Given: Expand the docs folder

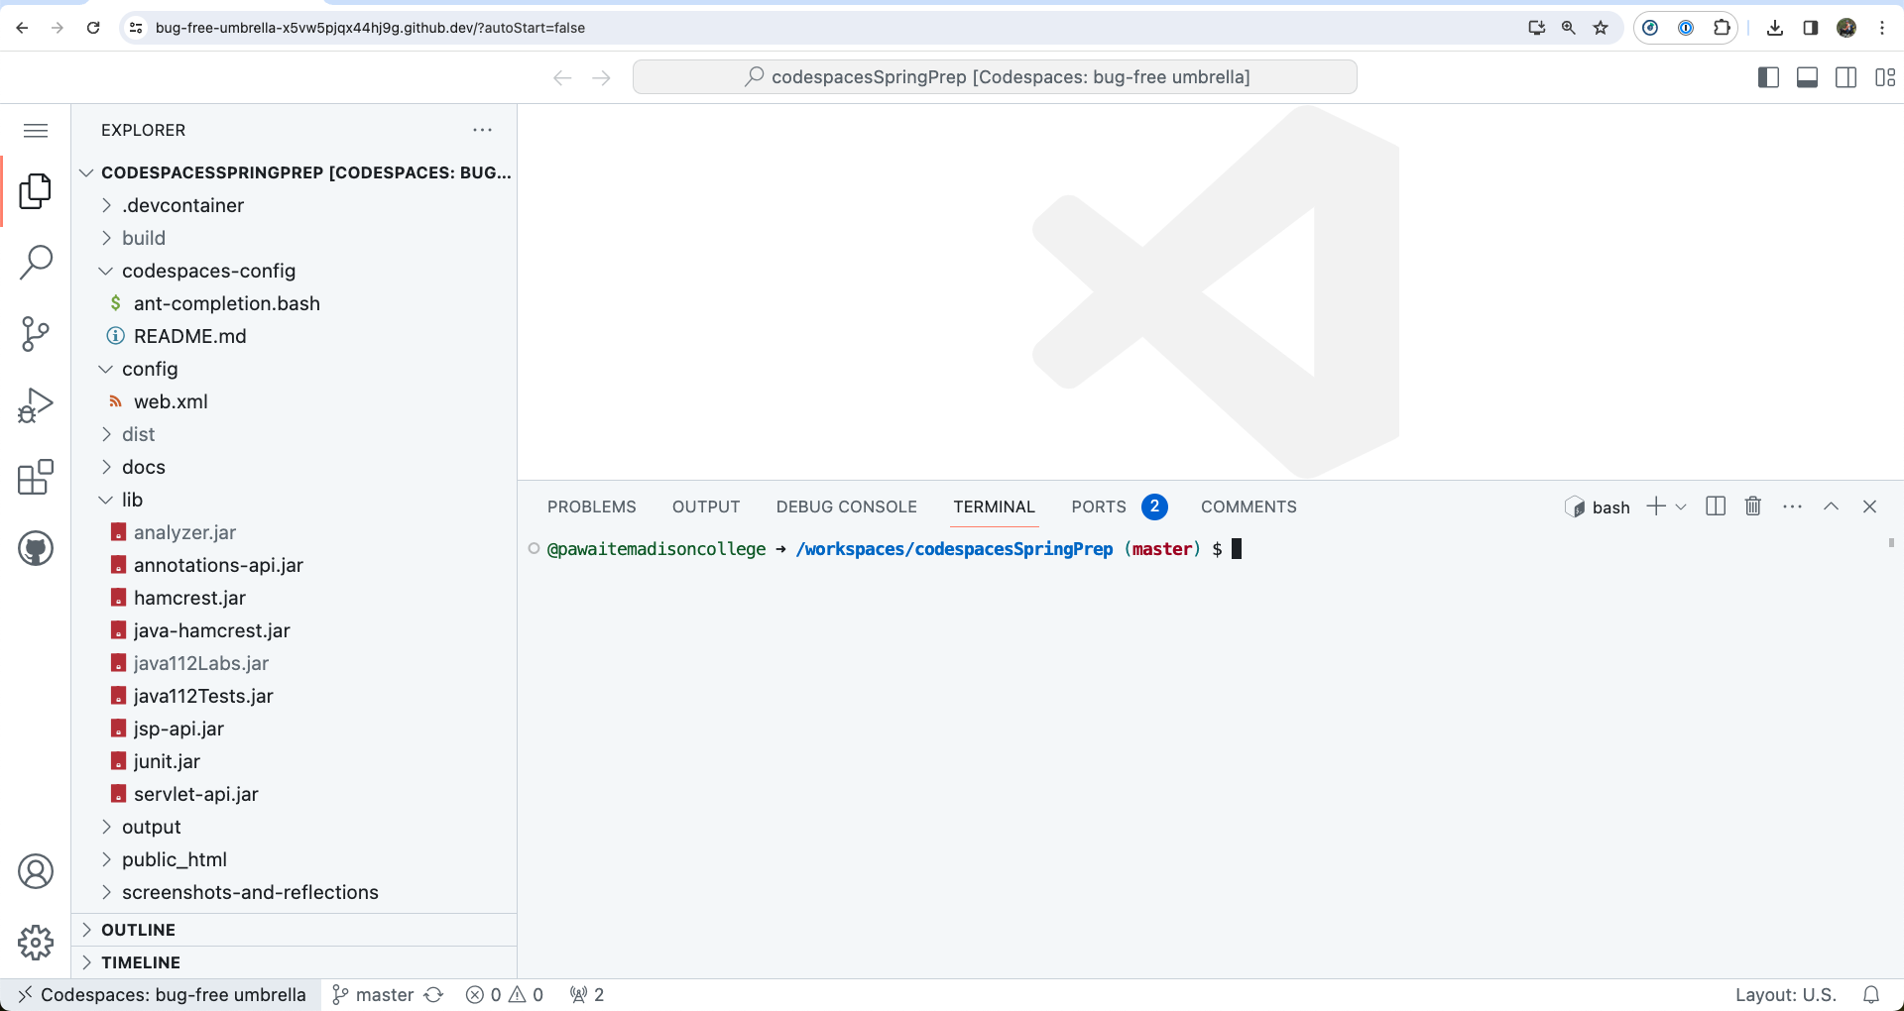Looking at the screenshot, I should 295,467.
